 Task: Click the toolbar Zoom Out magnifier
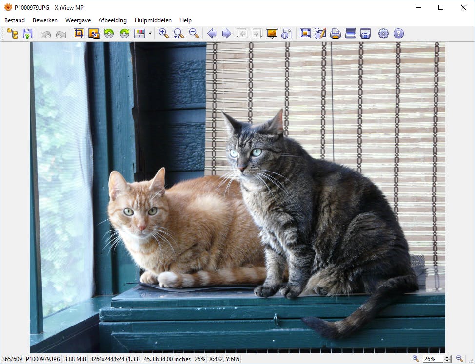[x=194, y=33]
